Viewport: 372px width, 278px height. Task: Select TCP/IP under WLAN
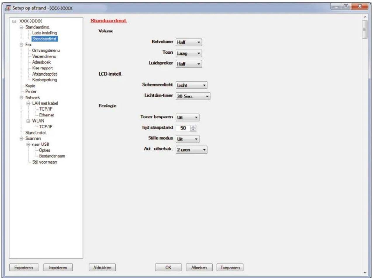(46, 127)
